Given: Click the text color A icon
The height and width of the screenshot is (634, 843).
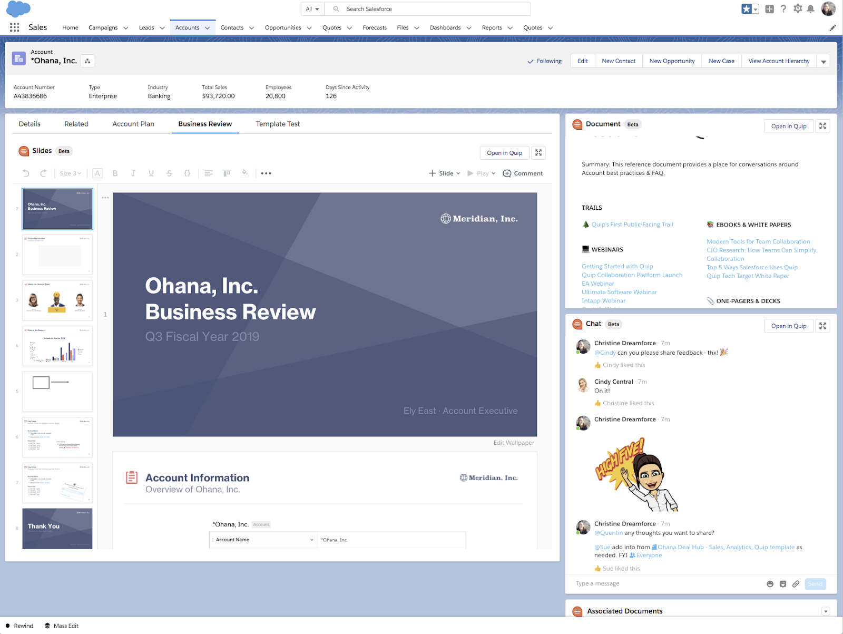Looking at the screenshot, I should [97, 173].
